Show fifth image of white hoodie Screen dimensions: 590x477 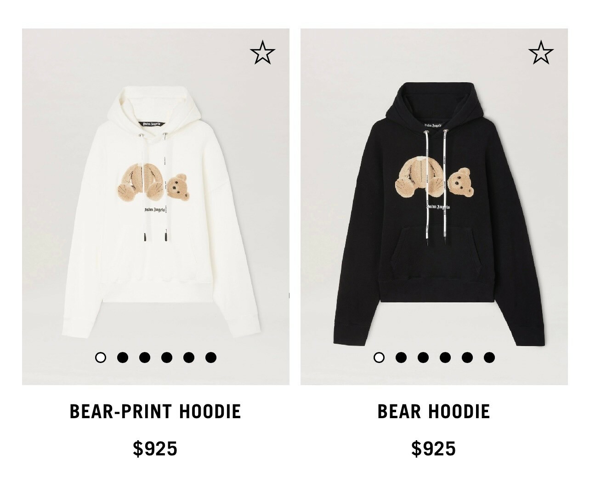pyautogui.click(x=189, y=357)
